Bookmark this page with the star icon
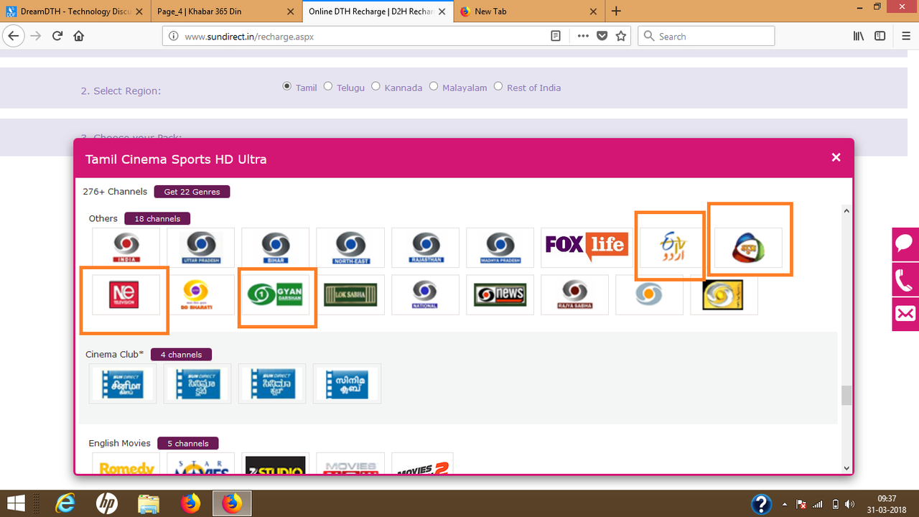The width and height of the screenshot is (919, 517). 622,36
